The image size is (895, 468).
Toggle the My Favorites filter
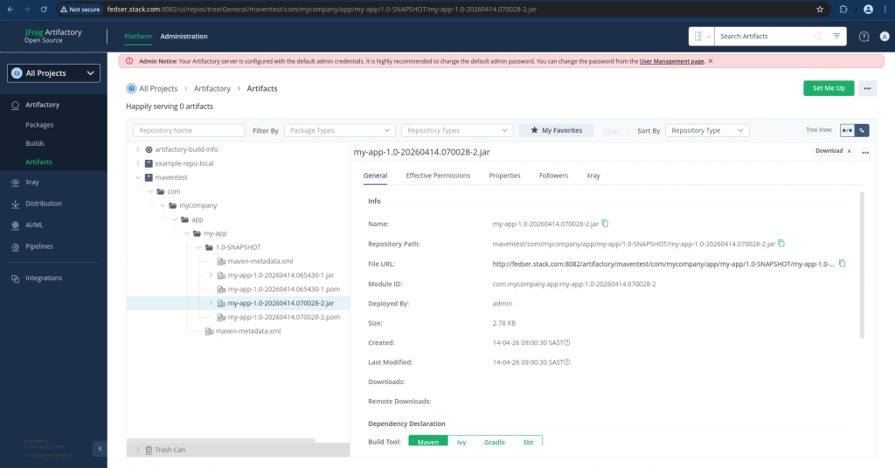[556, 130]
